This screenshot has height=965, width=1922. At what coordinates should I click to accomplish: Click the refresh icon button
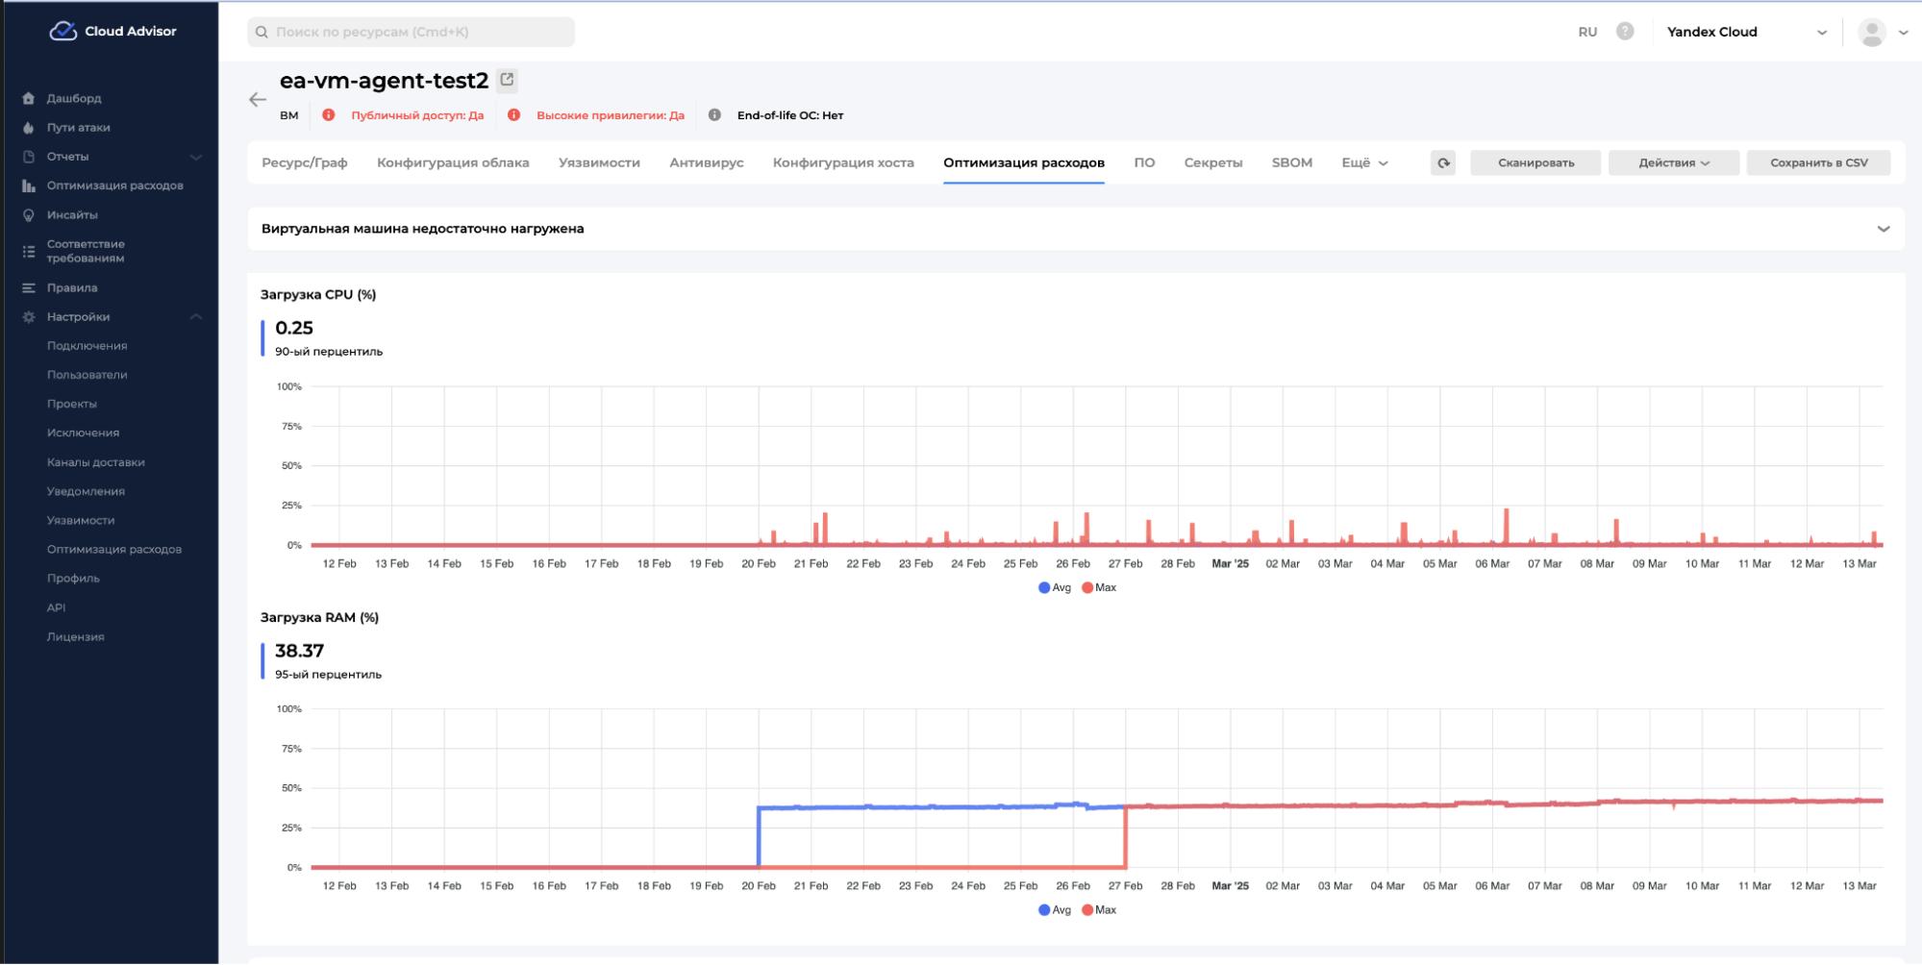(1443, 162)
